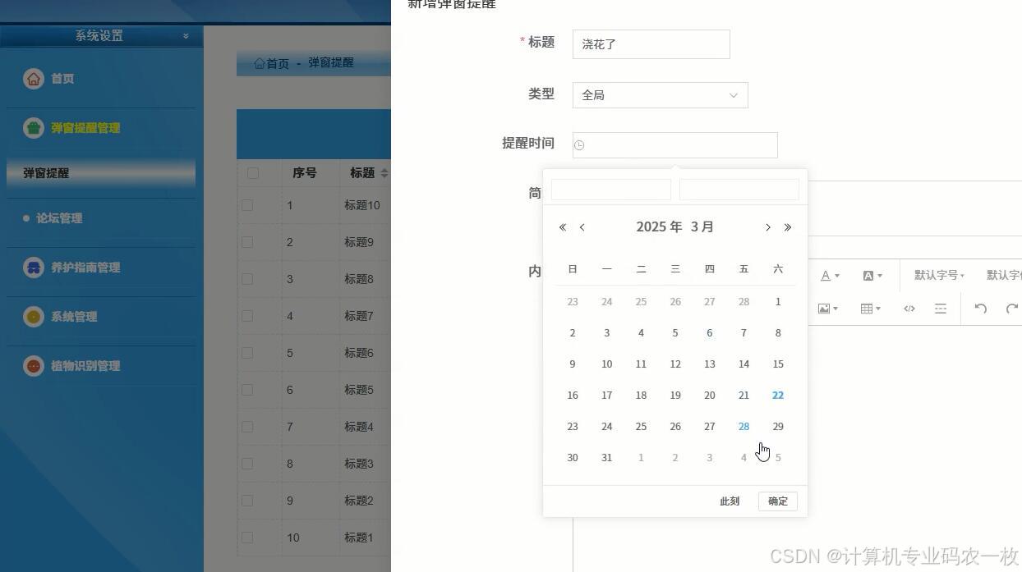The height and width of the screenshot is (572, 1022).
Task: Click the divider line icon
Action: 941,309
